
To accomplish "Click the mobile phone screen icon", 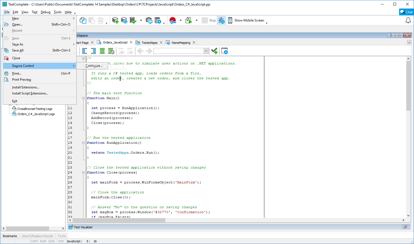I will (230, 20).
